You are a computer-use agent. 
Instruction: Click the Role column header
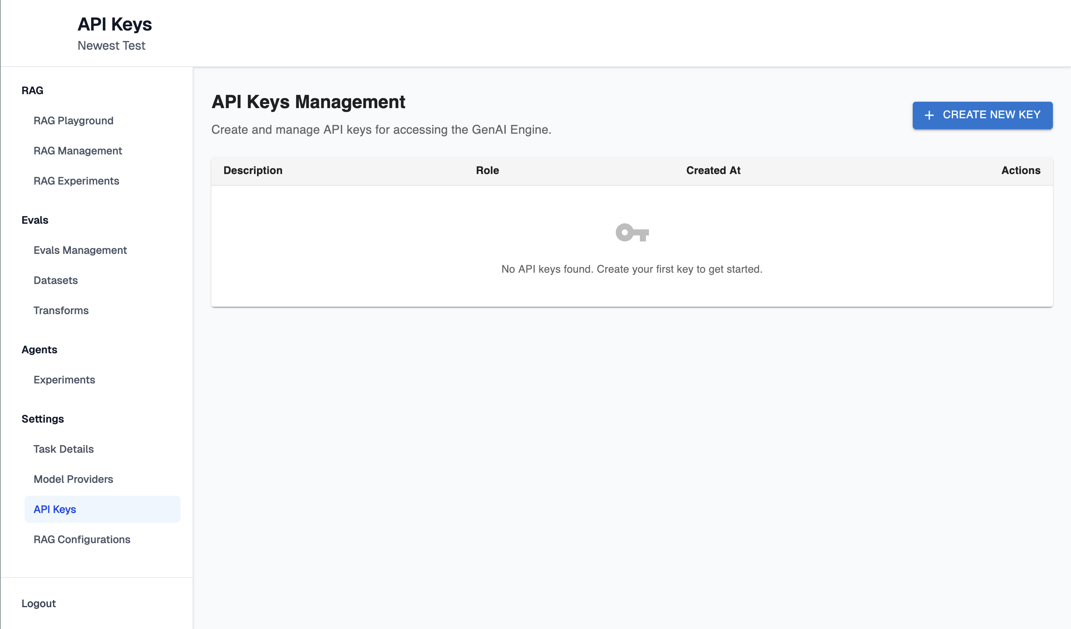click(488, 170)
